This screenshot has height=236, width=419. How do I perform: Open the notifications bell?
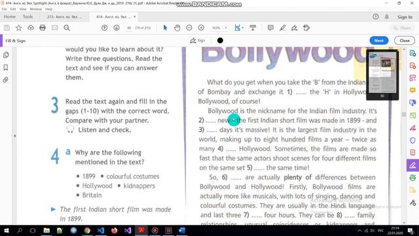point(387,17)
